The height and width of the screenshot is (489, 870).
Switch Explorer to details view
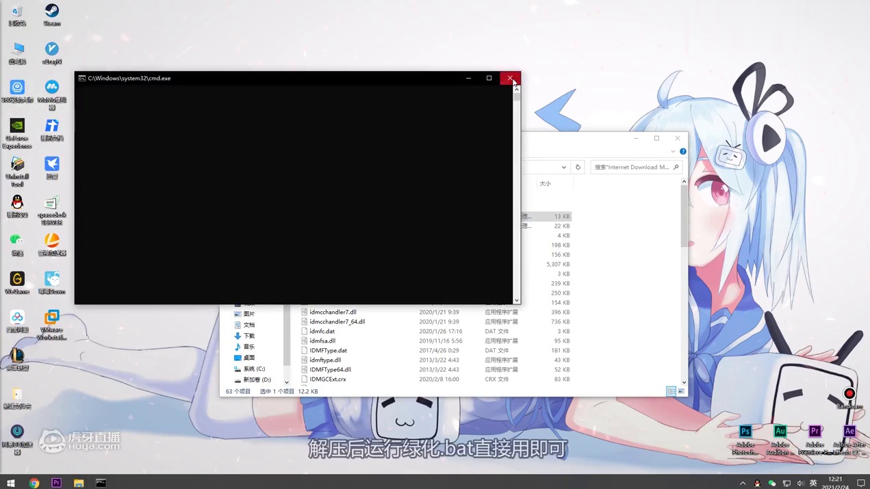671,391
